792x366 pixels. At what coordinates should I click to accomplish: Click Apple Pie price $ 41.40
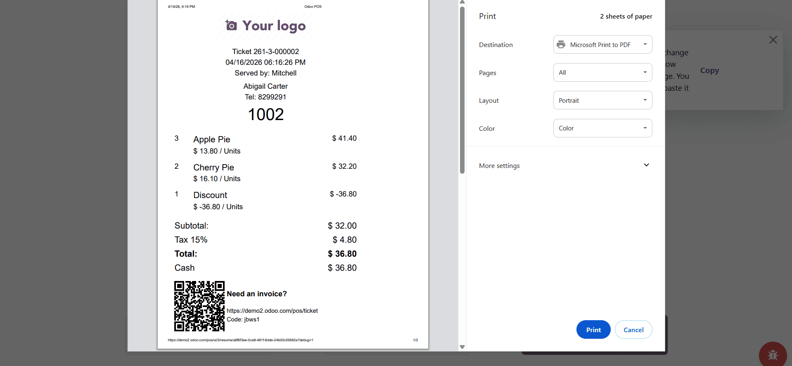344,138
